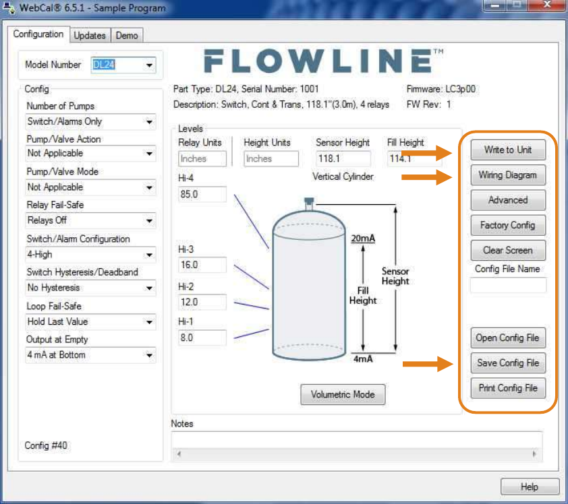Click the "Firmware: LC3p00" text
Image resolution: width=568 pixels, height=504 pixels.
point(441,89)
